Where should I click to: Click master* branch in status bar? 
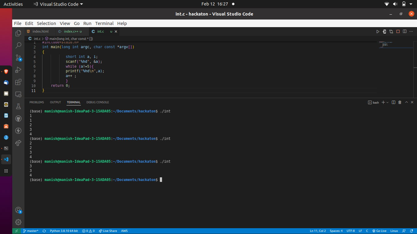coord(31,231)
